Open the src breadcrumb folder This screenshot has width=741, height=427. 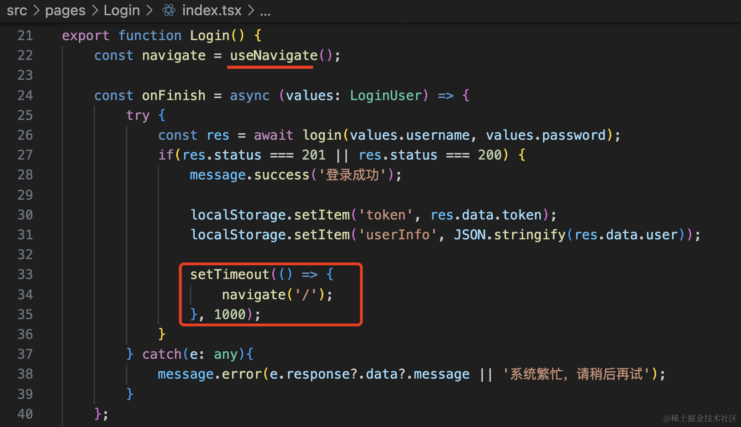point(17,10)
